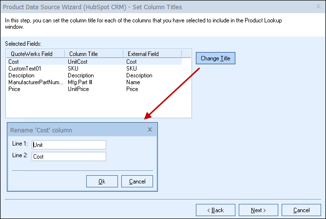Select the ManufacturerPartNum field row

click(x=36, y=82)
